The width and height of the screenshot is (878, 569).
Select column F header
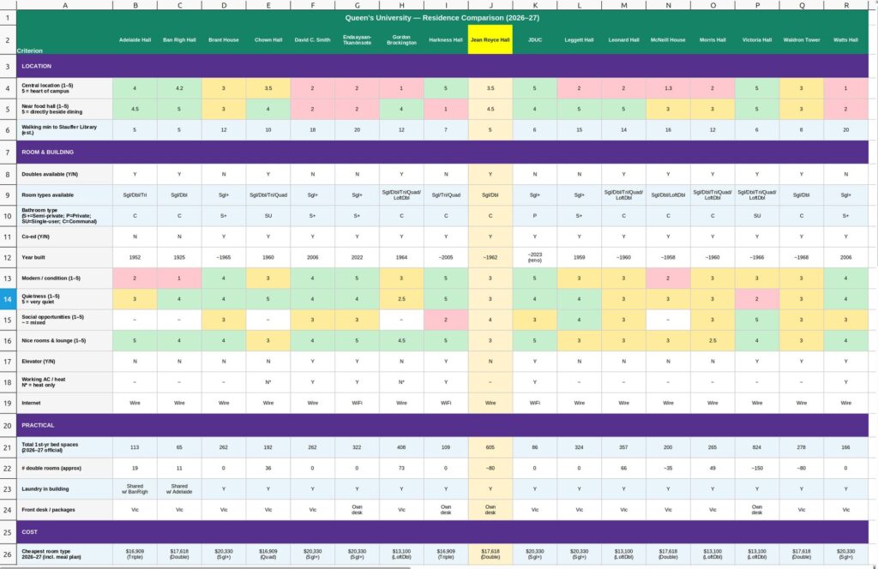coord(312,5)
